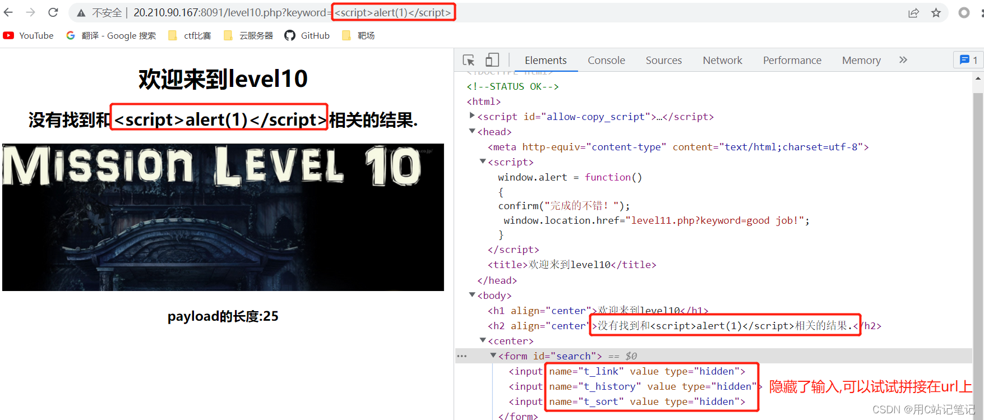The height and width of the screenshot is (420, 984).
Task: Toggle the device toolbar in DevTools
Action: point(492,60)
